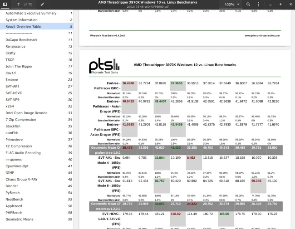The width and height of the screenshot is (295, 229).
Task: Click the 'Phoronix Test Suite v9.4.0m3' footer text
Action: 108,35
